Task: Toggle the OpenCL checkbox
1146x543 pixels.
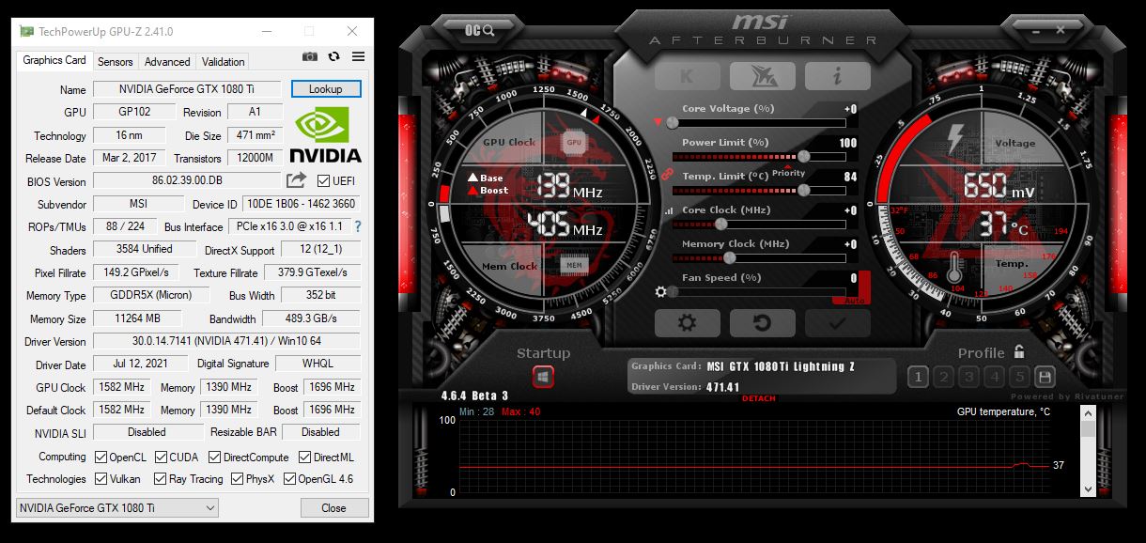Action: (101, 458)
